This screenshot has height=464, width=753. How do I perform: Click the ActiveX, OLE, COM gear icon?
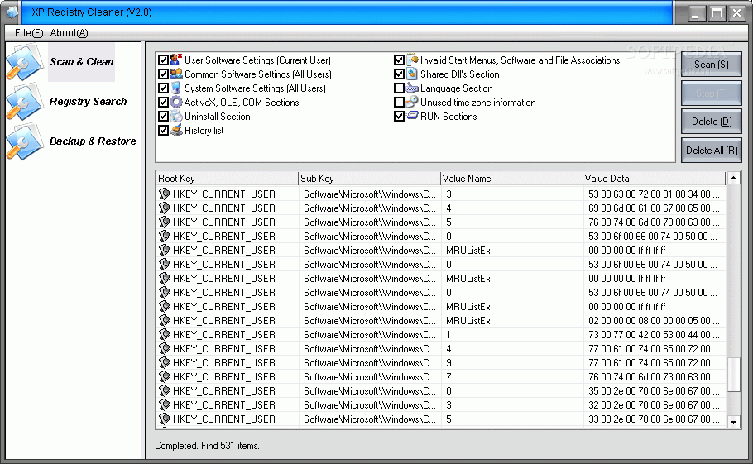[x=176, y=103]
